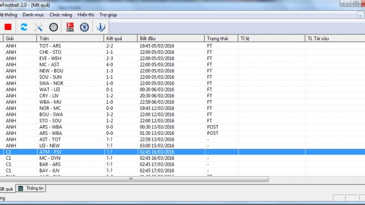Select the WBA - MU match row
The image size is (365, 205).
(182, 102)
